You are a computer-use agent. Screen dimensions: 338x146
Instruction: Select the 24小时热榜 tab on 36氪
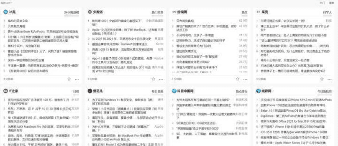pos(72,12)
